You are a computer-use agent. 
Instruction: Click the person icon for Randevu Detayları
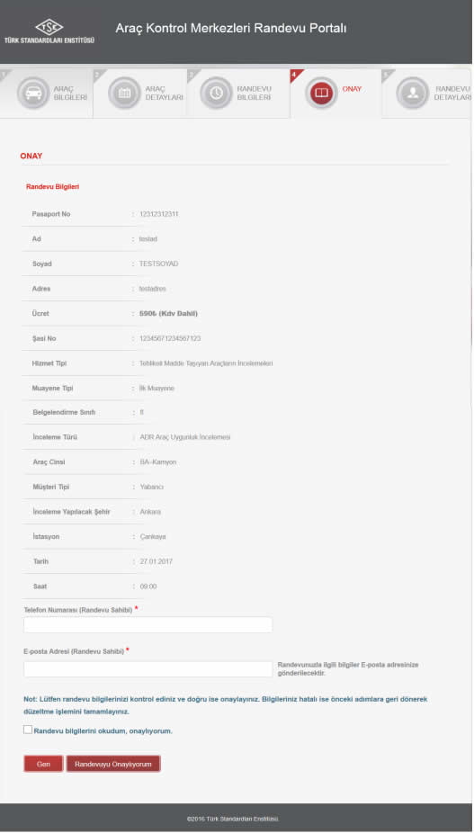(x=412, y=93)
